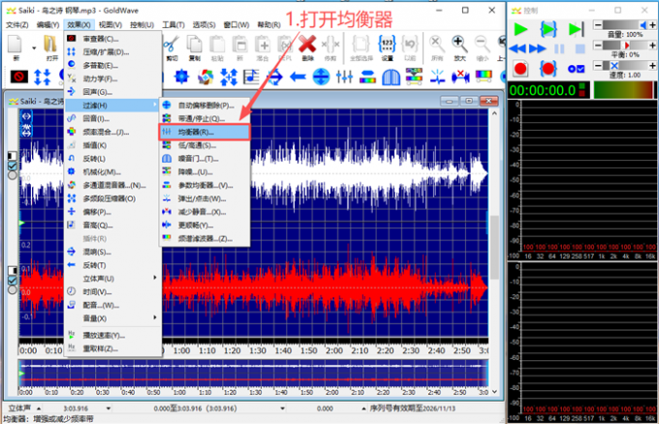Image resolution: width=659 pixels, height=424 pixels.
Task: Click the Delete (red X) toolbar icon
Action: [x=308, y=45]
